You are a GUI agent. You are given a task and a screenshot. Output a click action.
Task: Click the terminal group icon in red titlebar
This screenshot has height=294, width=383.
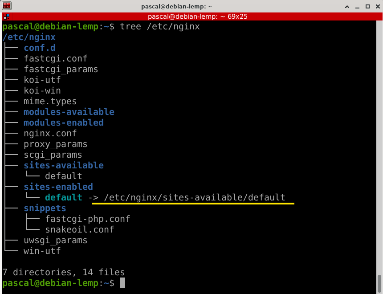6,16
